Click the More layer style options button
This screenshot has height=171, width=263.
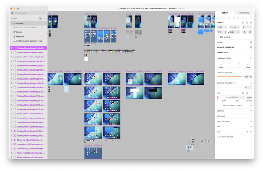[248, 65]
